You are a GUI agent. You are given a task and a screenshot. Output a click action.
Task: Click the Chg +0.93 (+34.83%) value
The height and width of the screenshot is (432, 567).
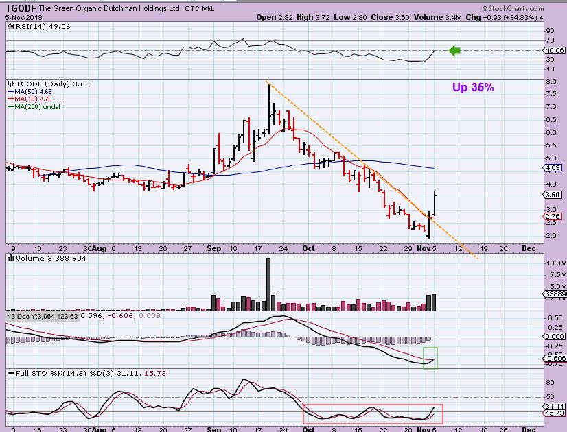click(x=502, y=17)
